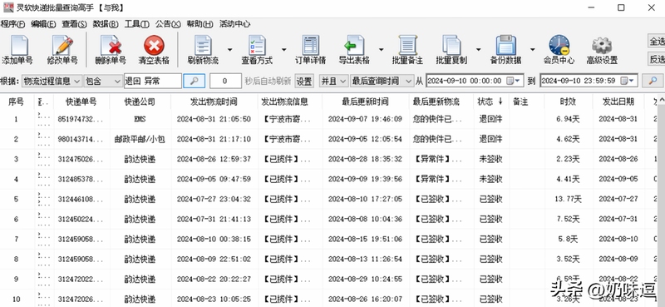Open the 物流过程信息 combo box

tap(52, 81)
